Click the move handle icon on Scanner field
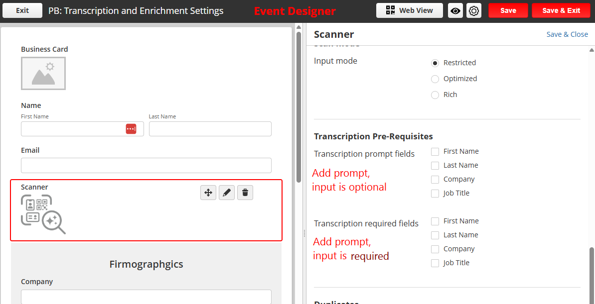595x304 pixels. (x=208, y=193)
